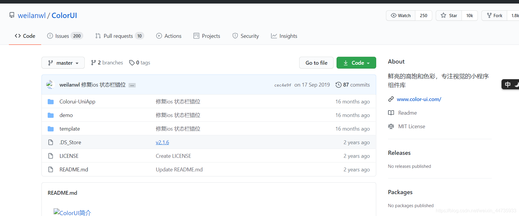519x216 pixels.
Task: Open the weilanwl owner profile link
Action: [32, 15]
